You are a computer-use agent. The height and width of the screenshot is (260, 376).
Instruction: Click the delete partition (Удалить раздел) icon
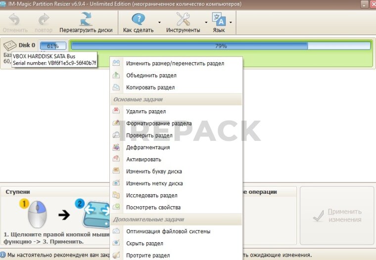pos(116,111)
